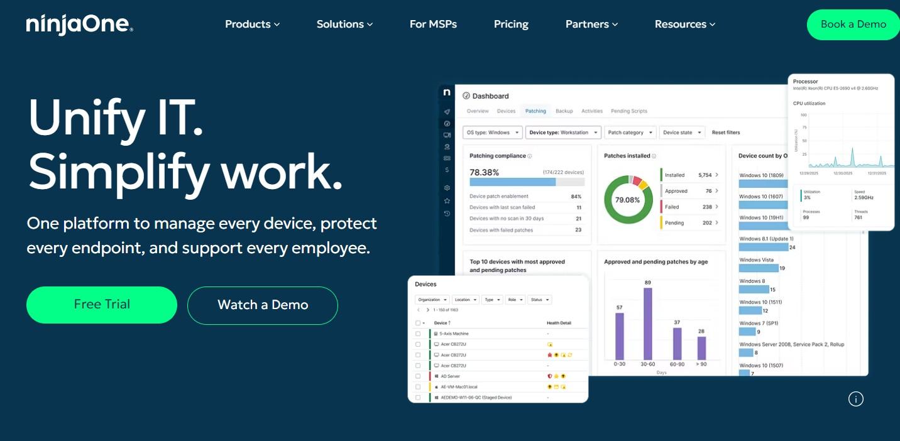The image size is (900, 441).
Task: Go to previous page in Devices list
Action: (419, 310)
